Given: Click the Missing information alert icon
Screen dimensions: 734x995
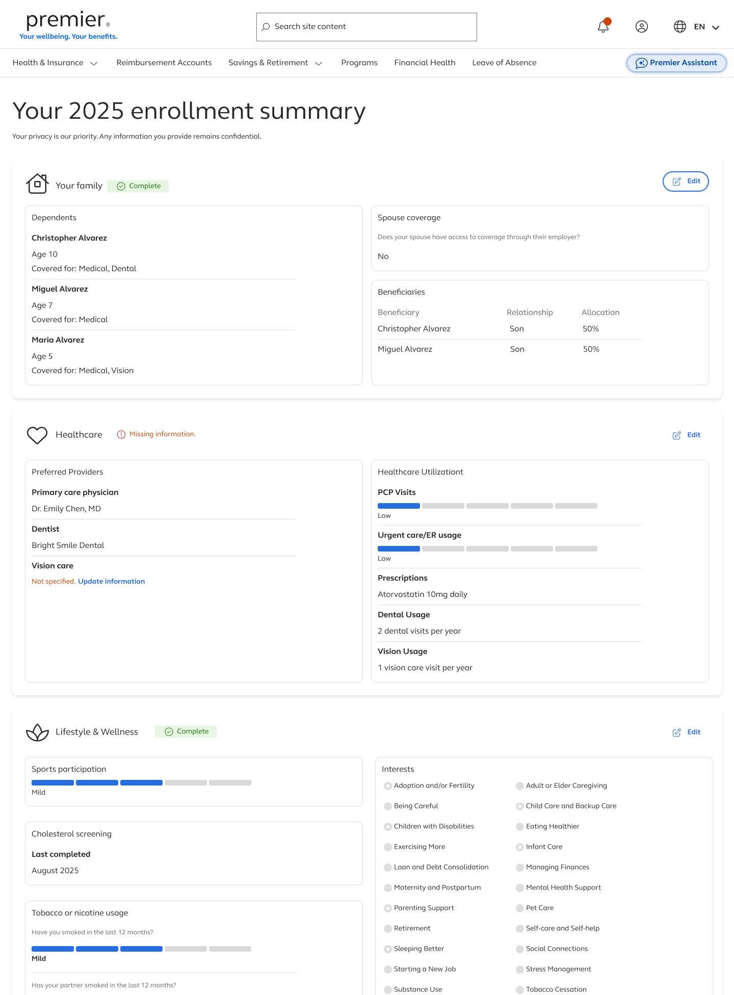Looking at the screenshot, I should (121, 434).
